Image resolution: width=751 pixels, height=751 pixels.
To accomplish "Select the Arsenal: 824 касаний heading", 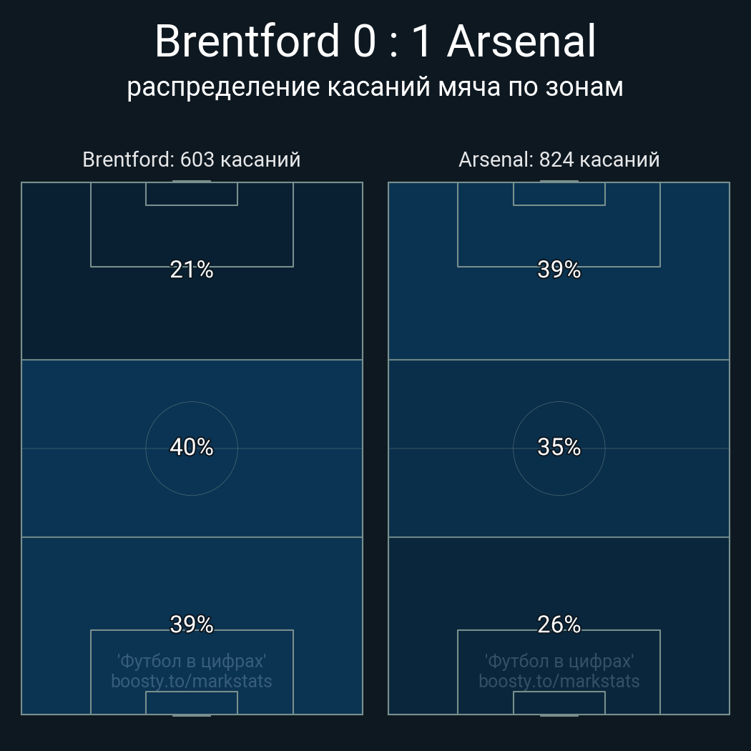I will pyautogui.click(x=559, y=159).
